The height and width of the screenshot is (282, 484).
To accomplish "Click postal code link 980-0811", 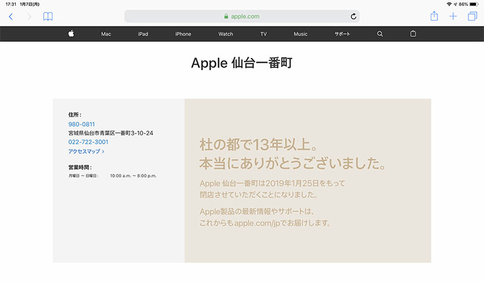I will (82, 124).
